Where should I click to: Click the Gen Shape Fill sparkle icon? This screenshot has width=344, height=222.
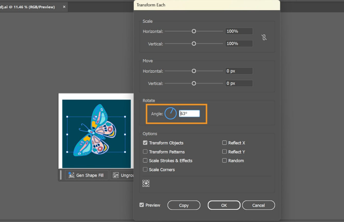tap(71, 175)
